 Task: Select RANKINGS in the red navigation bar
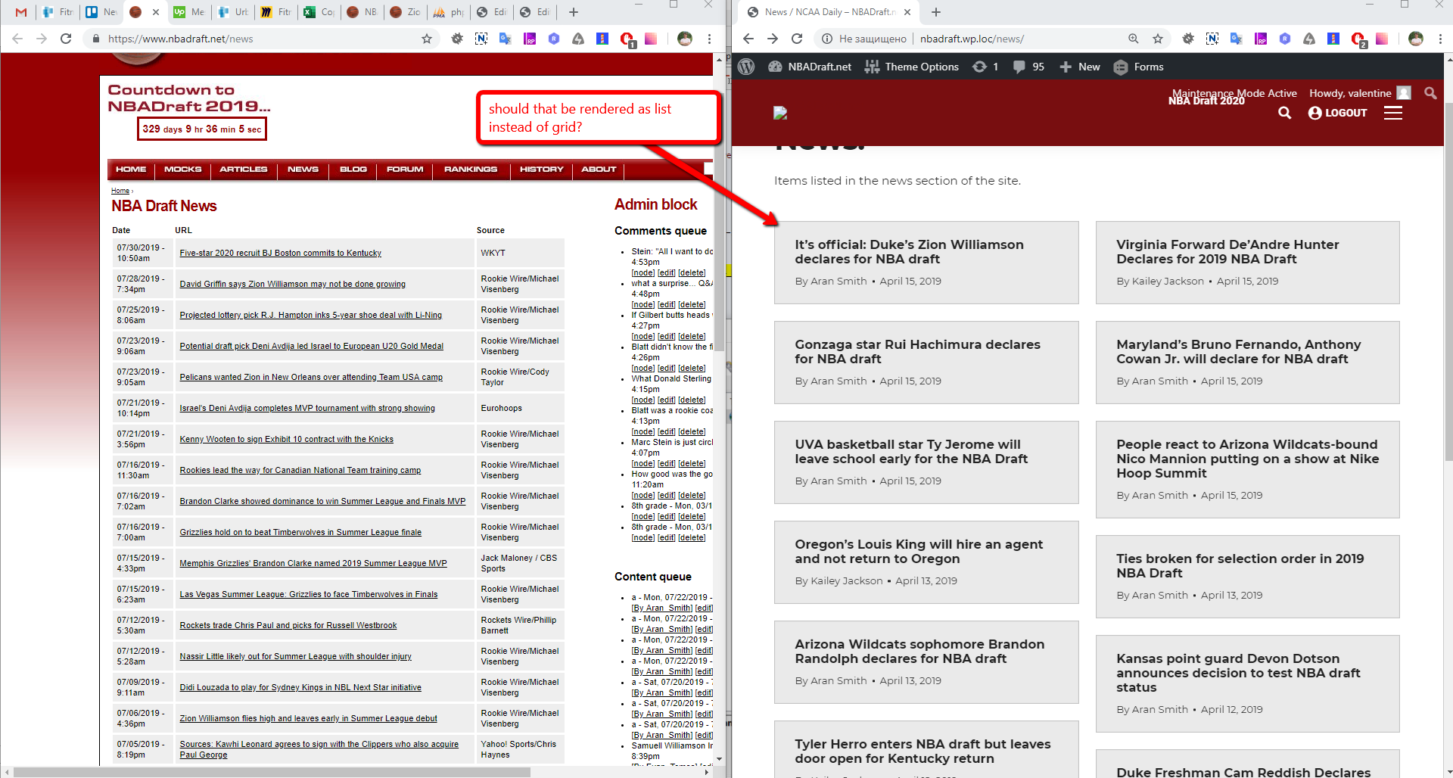471,170
